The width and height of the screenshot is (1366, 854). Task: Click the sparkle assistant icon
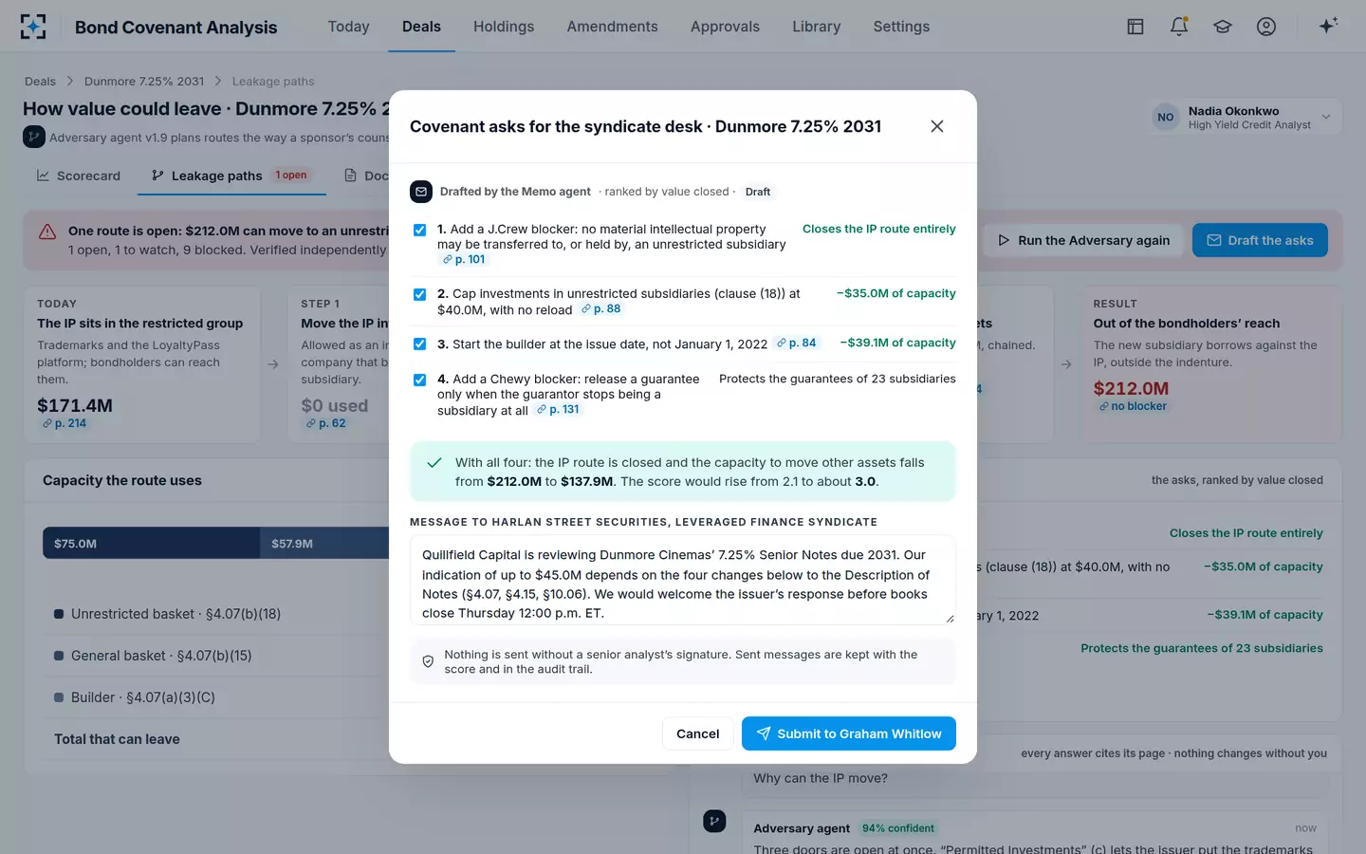(1328, 26)
